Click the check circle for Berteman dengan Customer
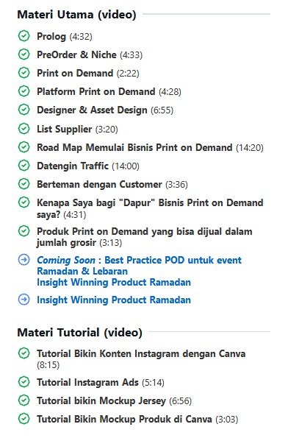This screenshot has width=299, height=438. (x=24, y=184)
